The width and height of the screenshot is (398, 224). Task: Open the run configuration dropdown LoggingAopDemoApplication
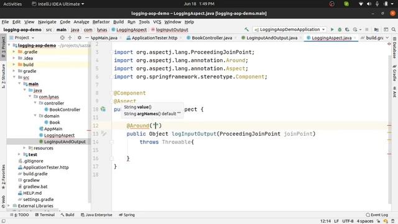click(289, 30)
